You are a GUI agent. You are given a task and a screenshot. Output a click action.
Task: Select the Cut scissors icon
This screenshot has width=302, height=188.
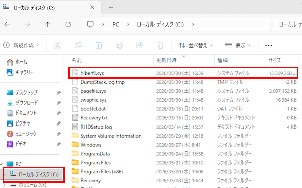57,45
